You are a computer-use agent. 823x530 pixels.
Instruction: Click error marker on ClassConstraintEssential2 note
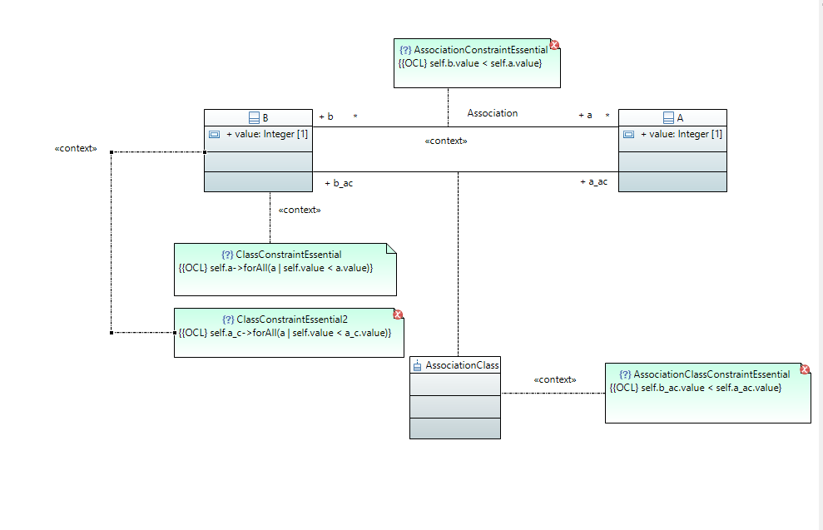pyautogui.click(x=398, y=315)
